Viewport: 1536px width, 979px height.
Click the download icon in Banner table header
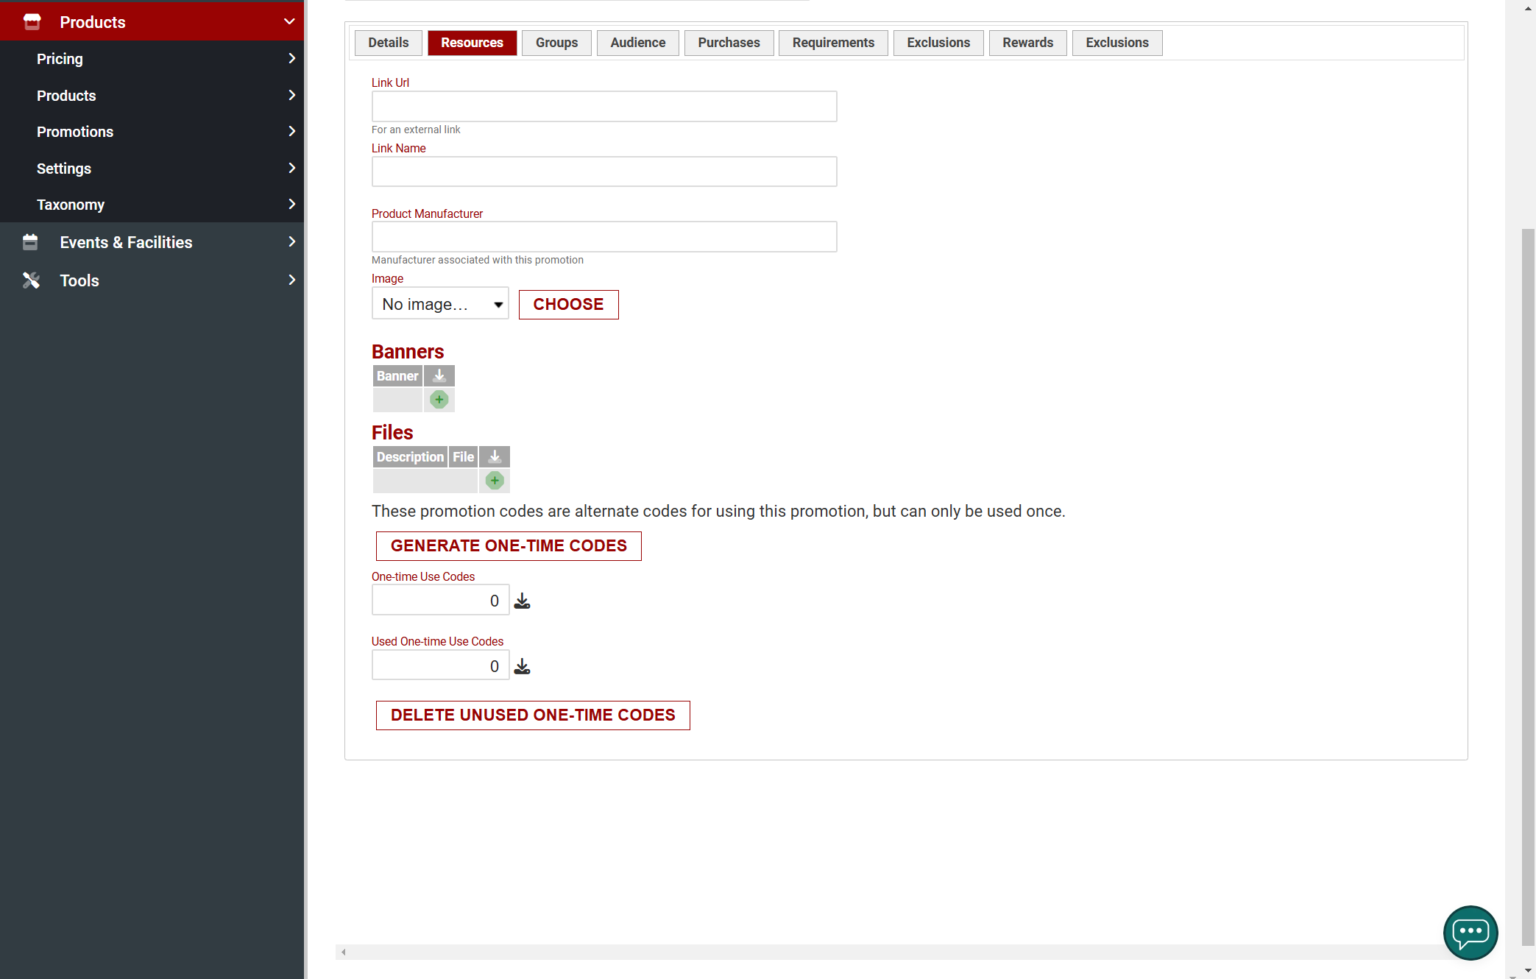coord(439,376)
